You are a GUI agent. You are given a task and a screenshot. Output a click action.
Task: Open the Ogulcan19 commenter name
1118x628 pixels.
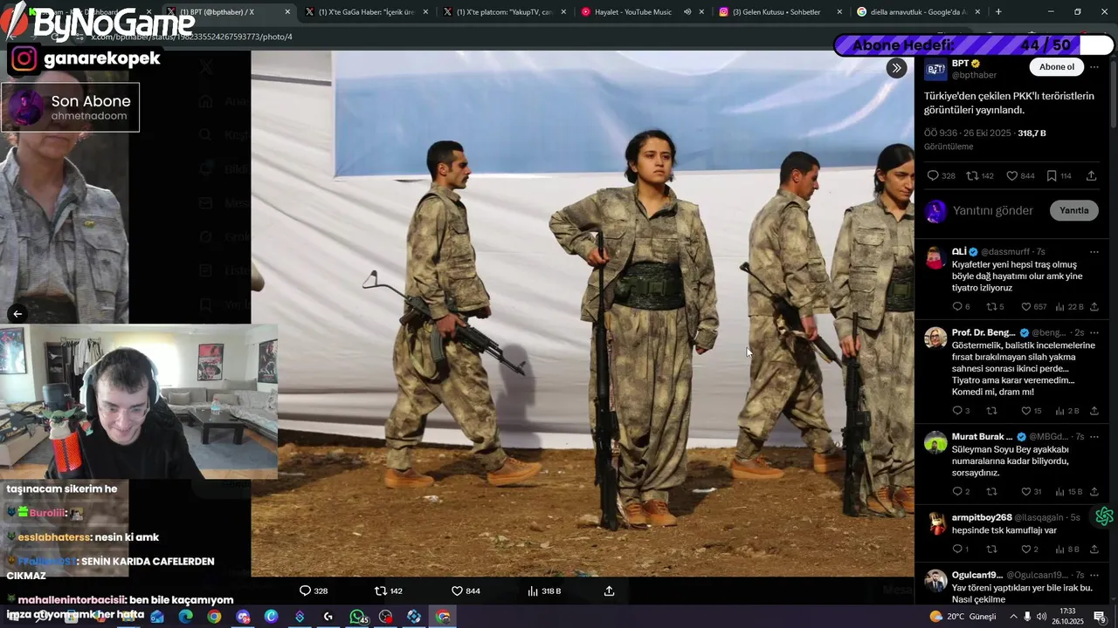click(977, 575)
